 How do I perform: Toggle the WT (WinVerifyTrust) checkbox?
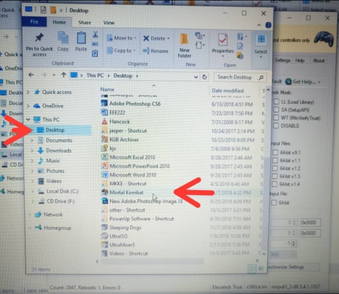(x=276, y=117)
